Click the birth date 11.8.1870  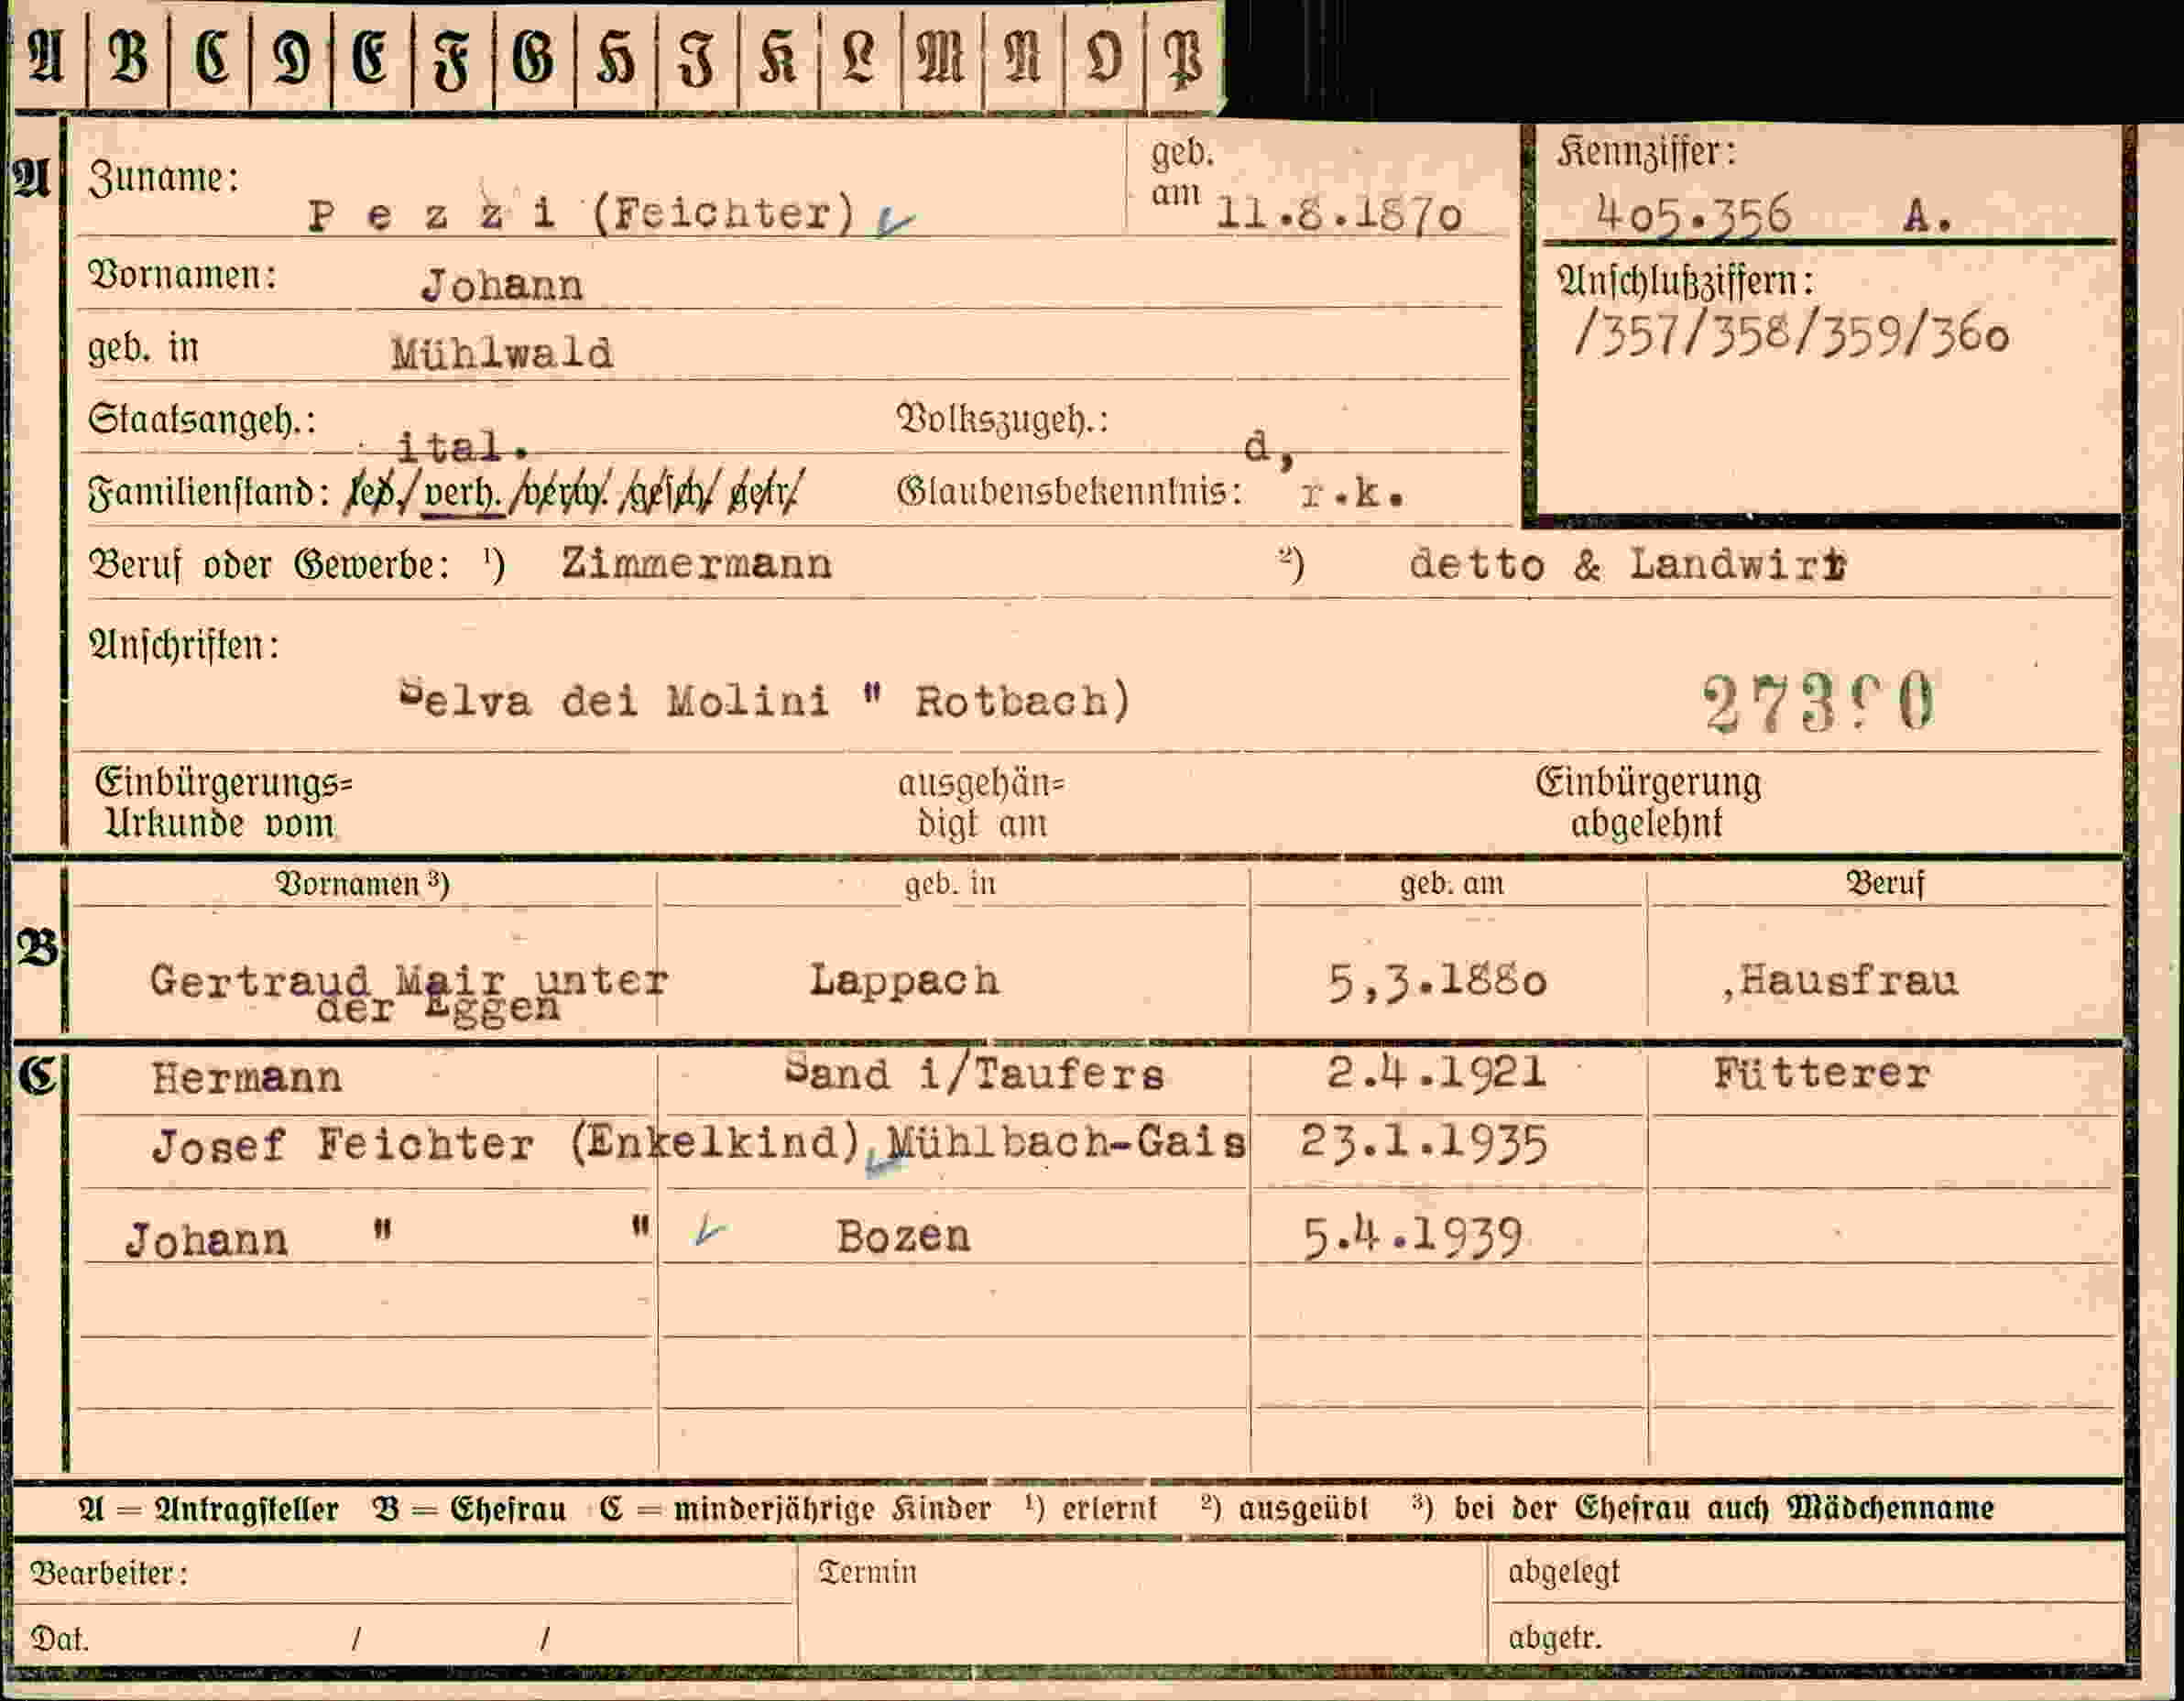pos(1339,214)
